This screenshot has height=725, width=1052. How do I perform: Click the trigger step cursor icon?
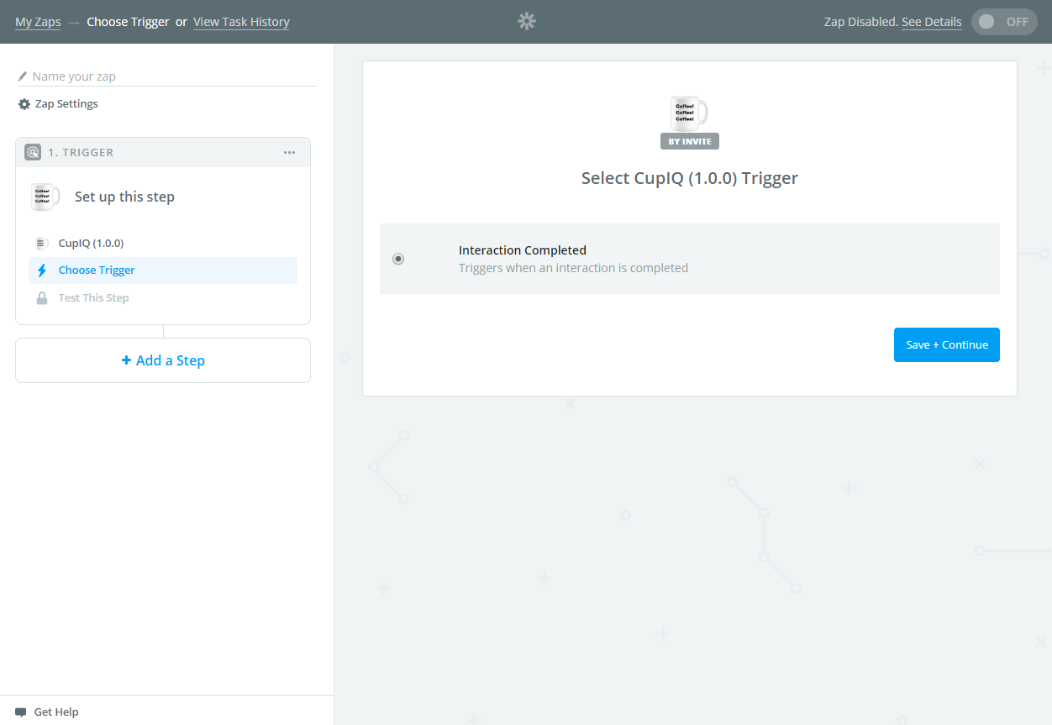(33, 152)
